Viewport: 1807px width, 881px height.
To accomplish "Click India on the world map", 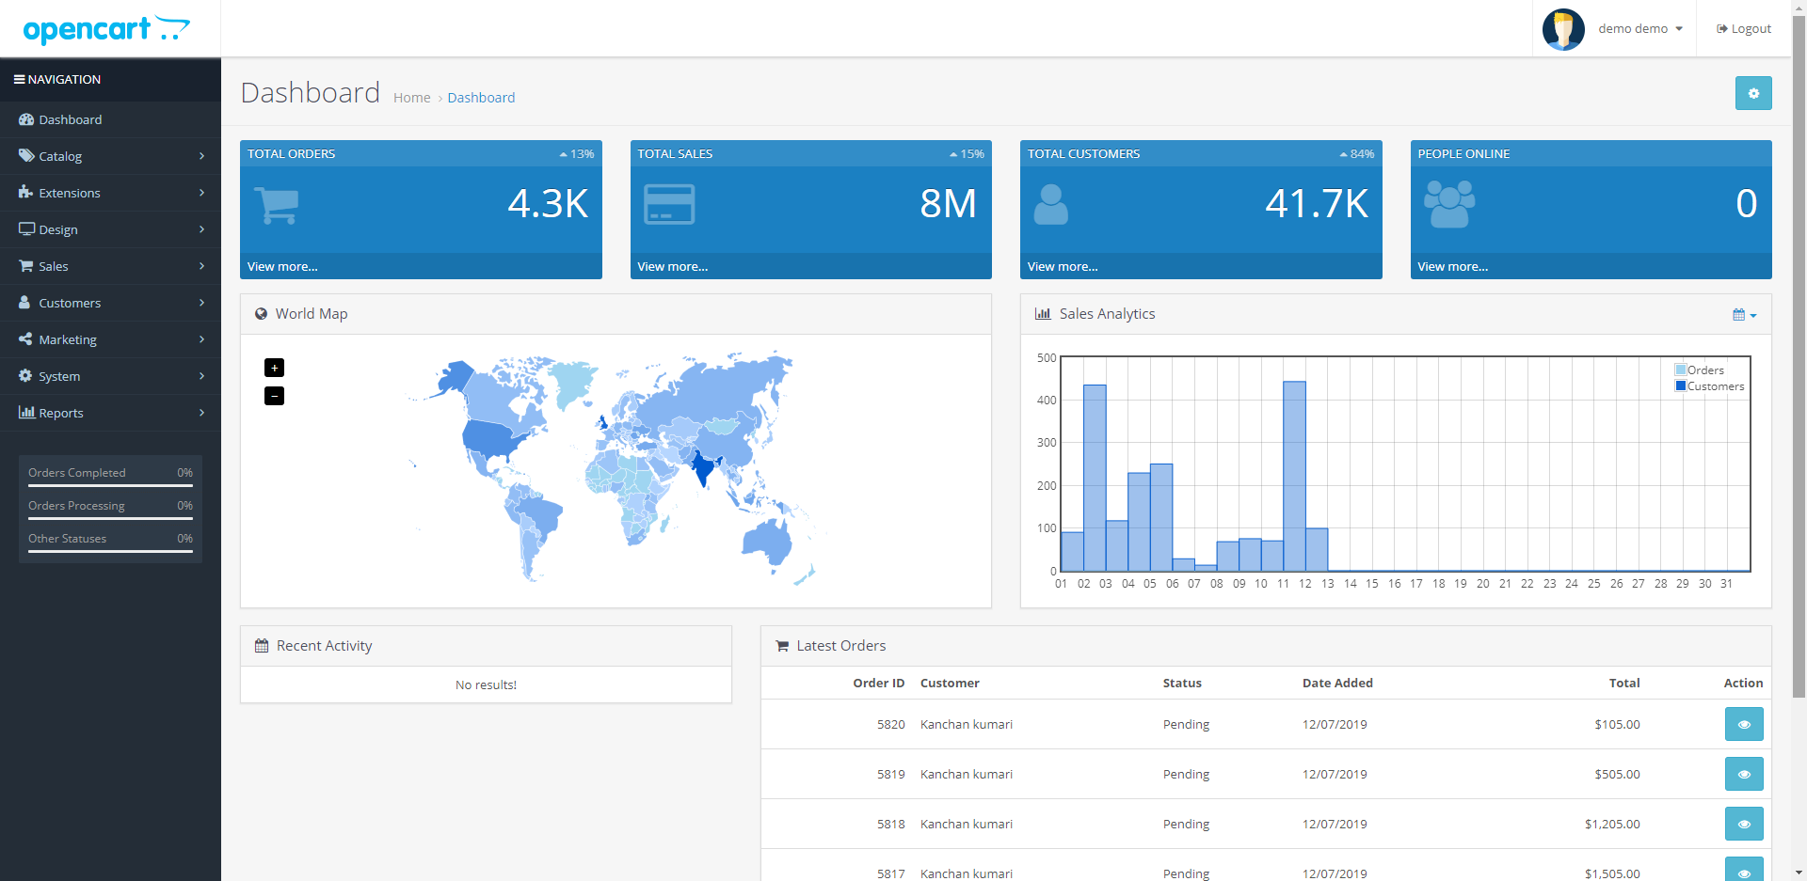I will click(703, 466).
